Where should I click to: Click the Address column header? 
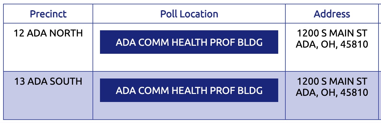[x=332, y=14]
